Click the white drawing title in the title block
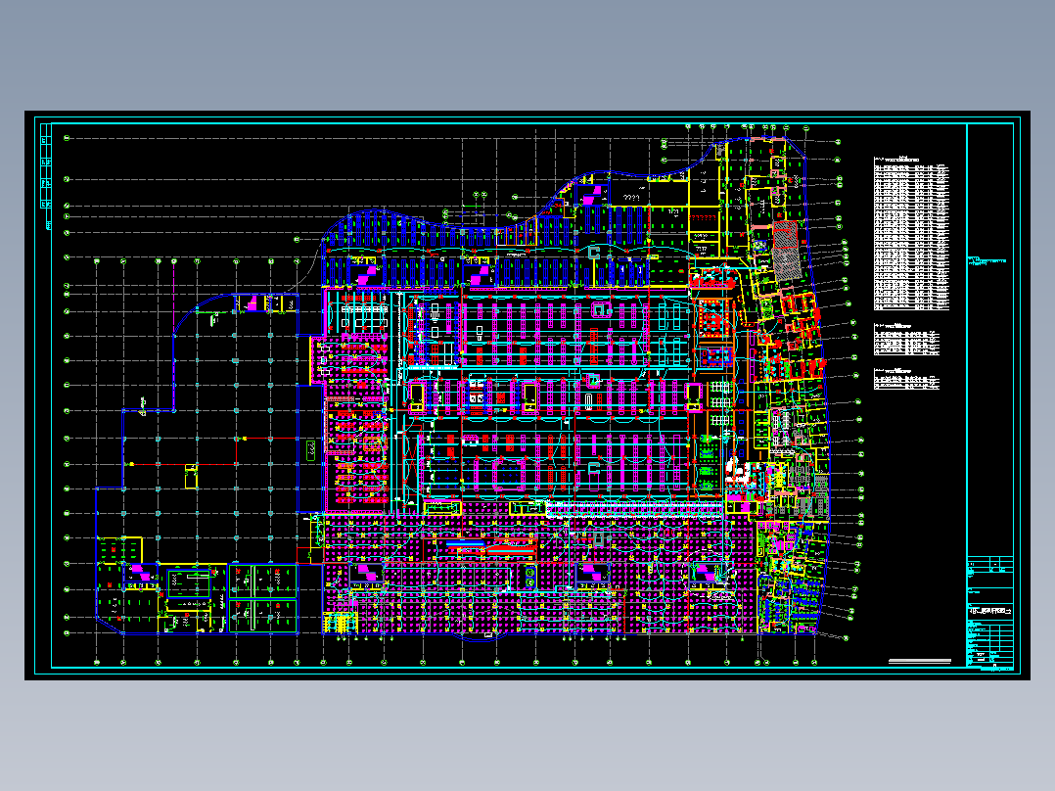The height and width of the screenshot is (791, 1055). [990, 611]
